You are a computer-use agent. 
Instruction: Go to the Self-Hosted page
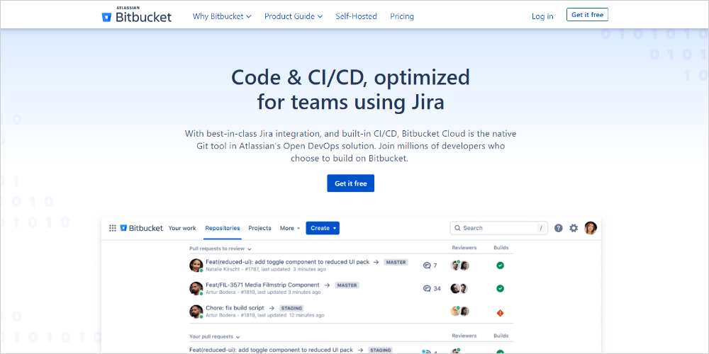coord(356,16)
